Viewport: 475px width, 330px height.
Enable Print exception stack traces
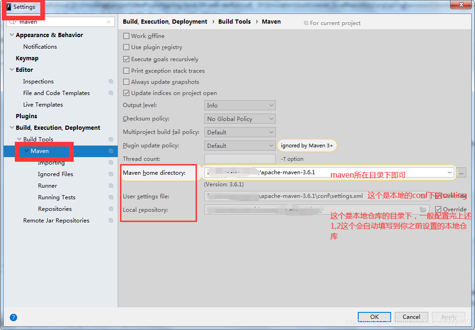127,70
